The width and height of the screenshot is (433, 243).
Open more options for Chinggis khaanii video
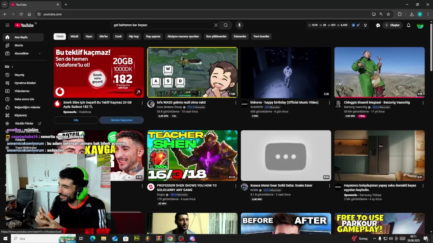click(423, 103)
